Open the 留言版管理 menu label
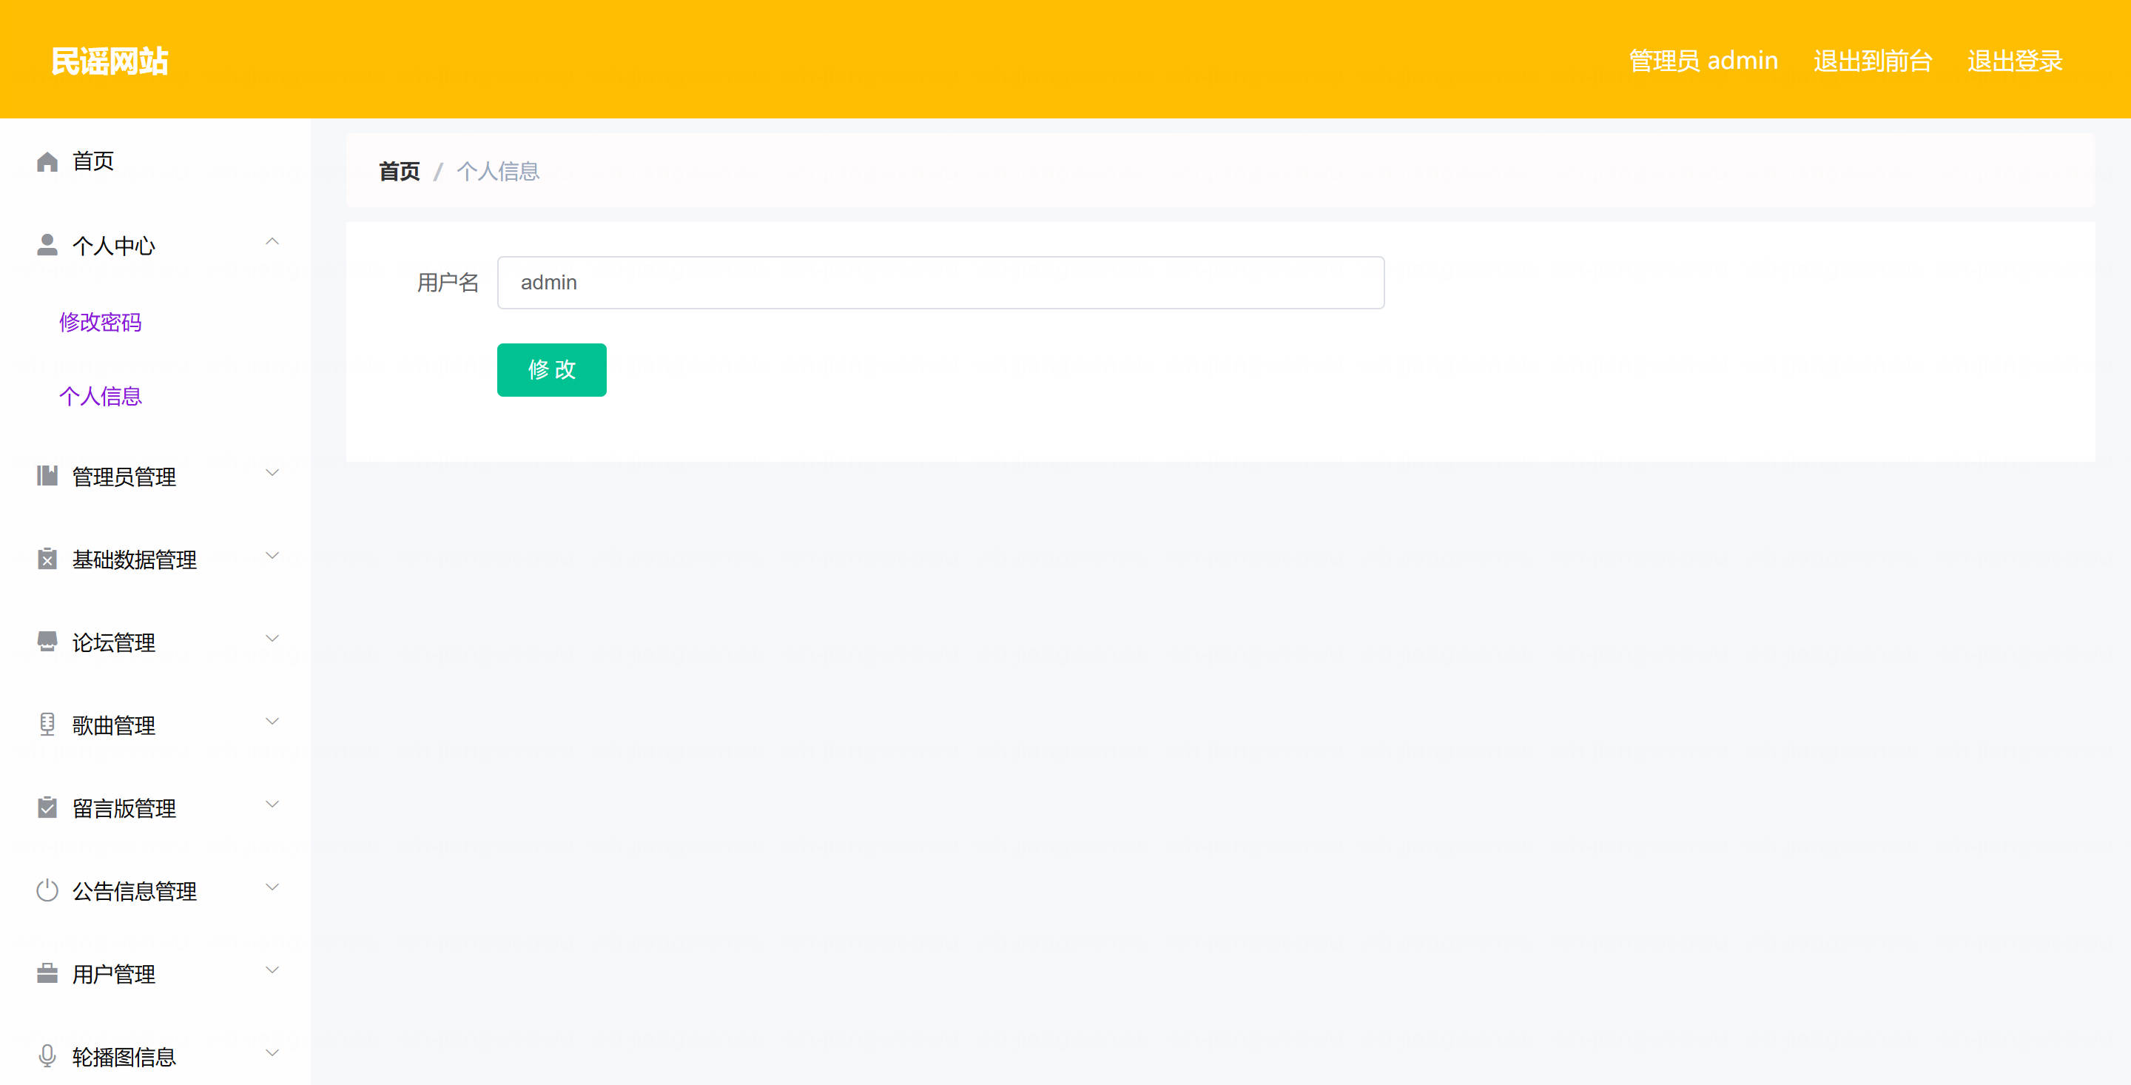The image size is (2131, 1085). point(124,807)
